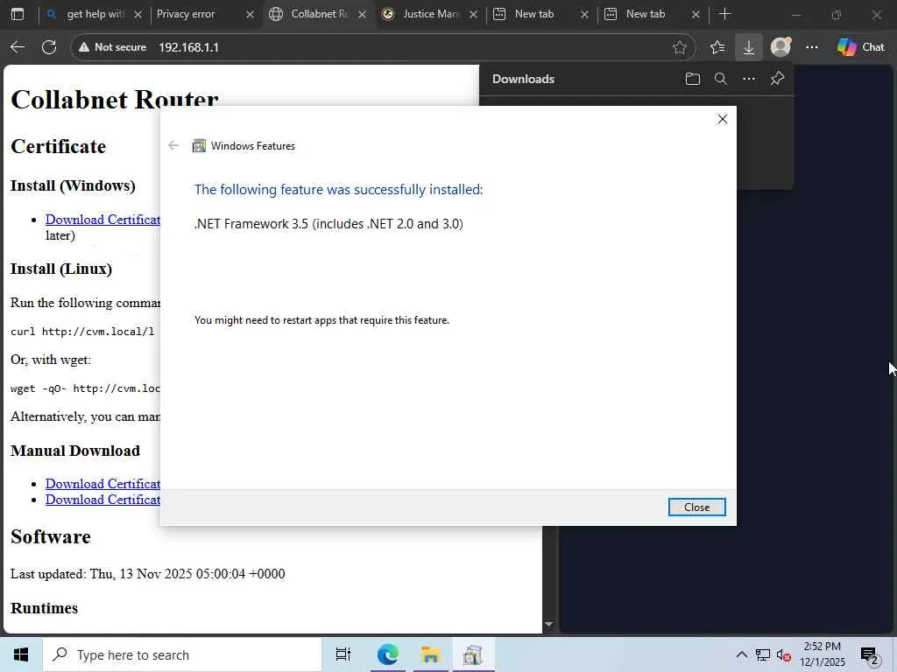Click the back arrow in Windows Features

click(173, 146)
